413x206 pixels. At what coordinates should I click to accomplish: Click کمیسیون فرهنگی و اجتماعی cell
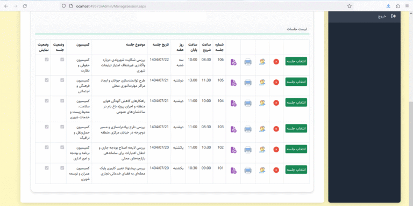point(79,86)
